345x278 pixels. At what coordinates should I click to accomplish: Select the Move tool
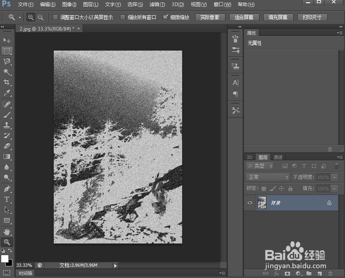tap(7, 40)
